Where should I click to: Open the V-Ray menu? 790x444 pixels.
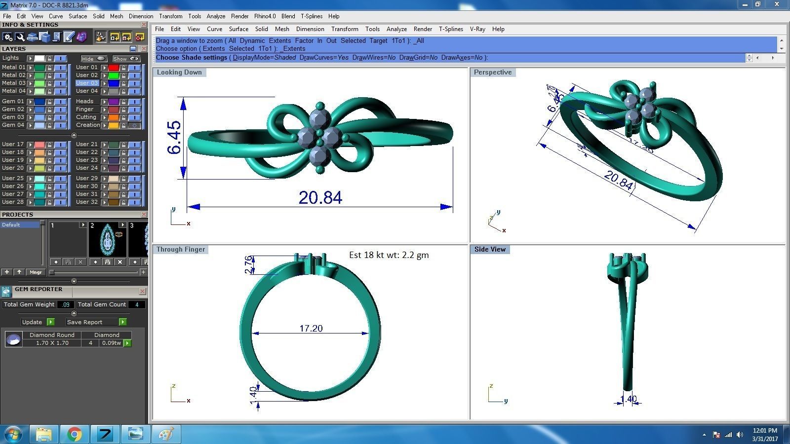[477, 29]
